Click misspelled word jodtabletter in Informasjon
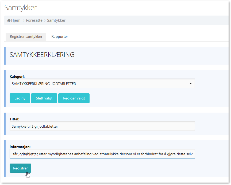Image resolution: width=231 pixels, height=185 pixels. [28, 154]
